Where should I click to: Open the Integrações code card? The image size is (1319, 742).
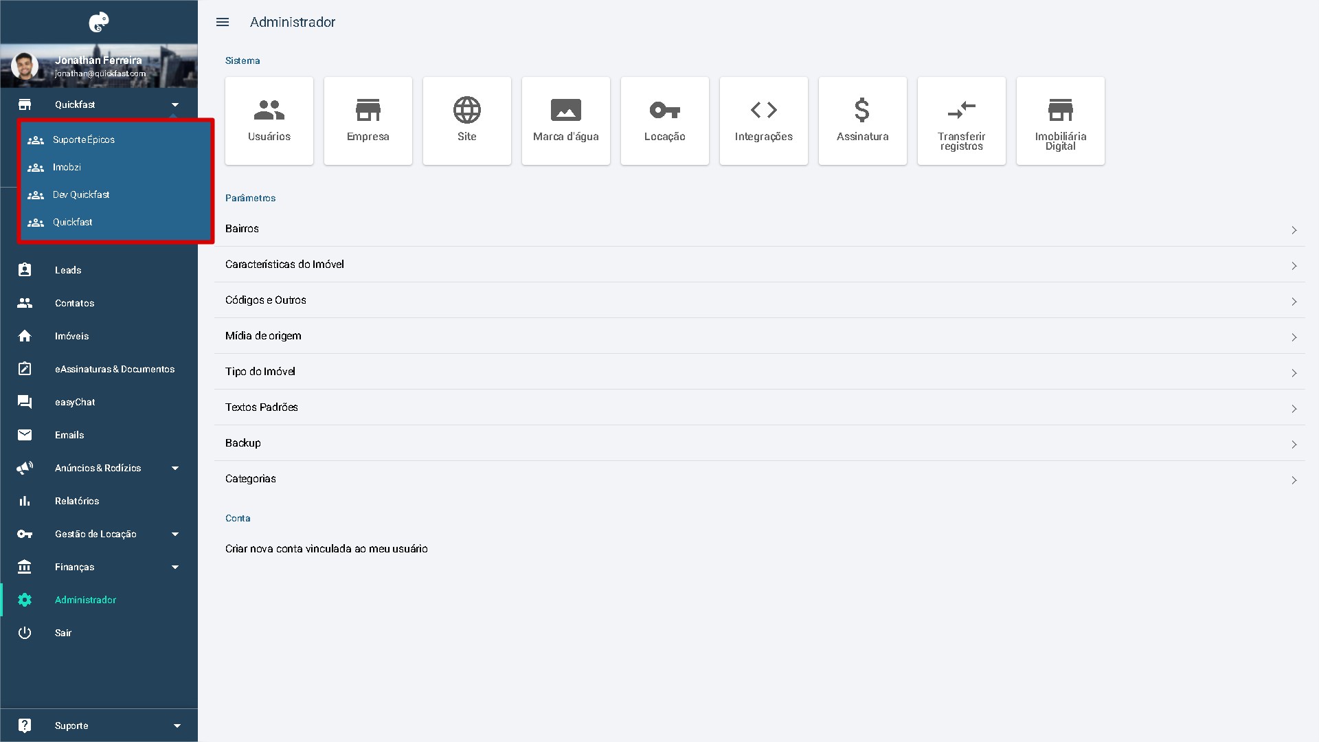tap(764, 121)
